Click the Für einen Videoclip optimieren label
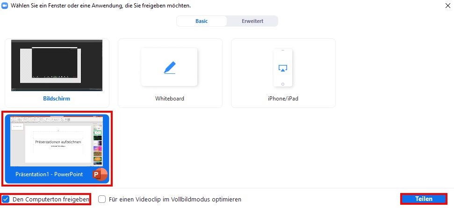This screenshot has height=208, width=454. pyautogui.click(x=175, y=199)
